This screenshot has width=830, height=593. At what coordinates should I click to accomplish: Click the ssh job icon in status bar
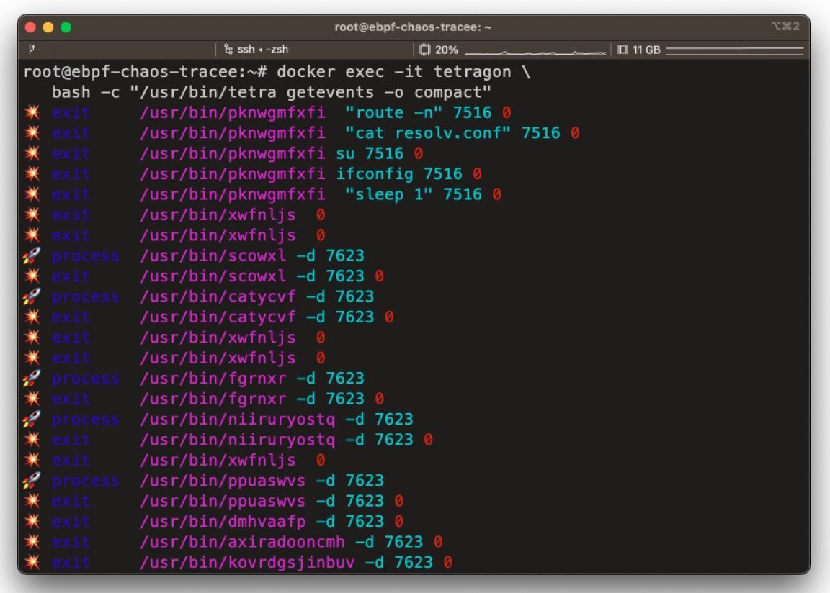click(228, 49)
